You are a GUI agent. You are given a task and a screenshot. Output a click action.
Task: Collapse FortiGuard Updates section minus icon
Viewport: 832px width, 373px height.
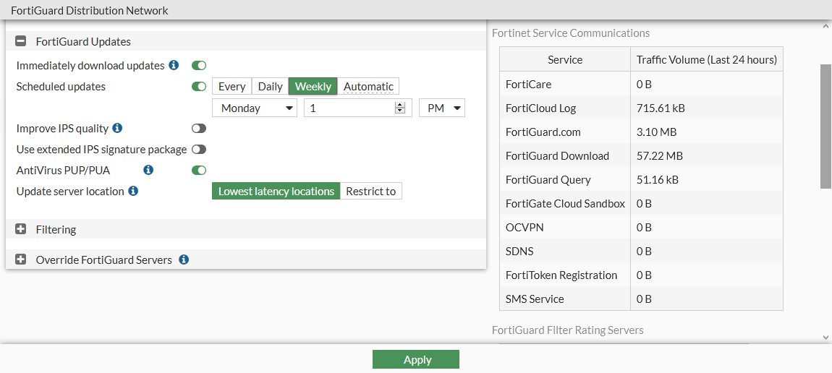(x=21, y=42)
